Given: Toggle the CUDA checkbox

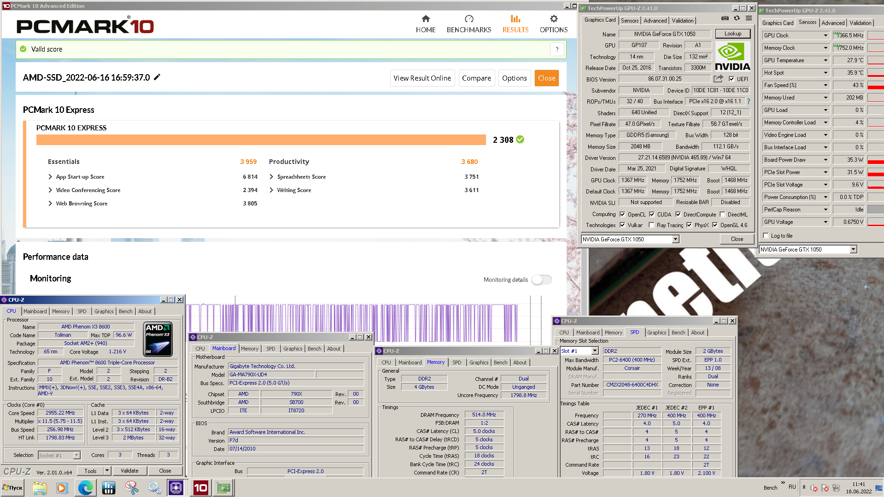Looking at the screenshot, I should 652,214.
